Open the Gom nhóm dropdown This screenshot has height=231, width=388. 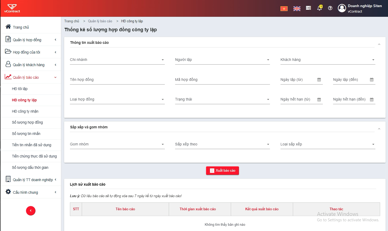click(117, 144)
